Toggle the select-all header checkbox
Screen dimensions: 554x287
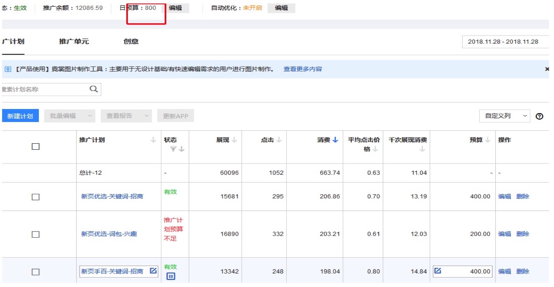pyautogui.click(x=36, y=147)
